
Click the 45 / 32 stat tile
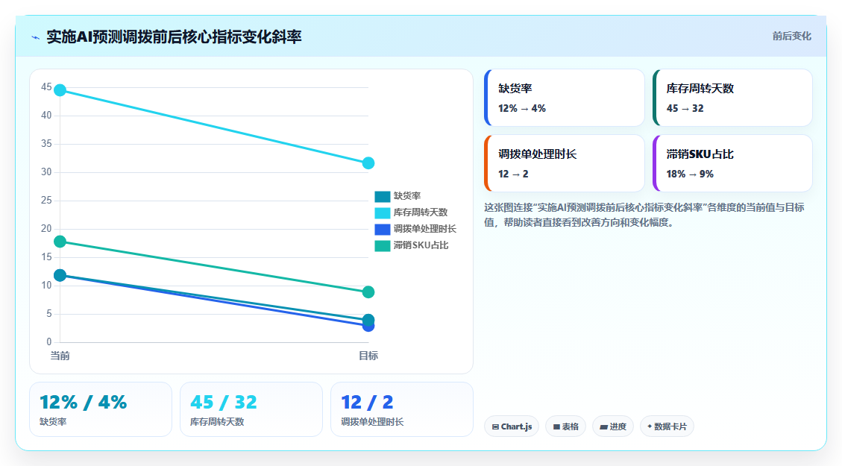click(251, 409)
